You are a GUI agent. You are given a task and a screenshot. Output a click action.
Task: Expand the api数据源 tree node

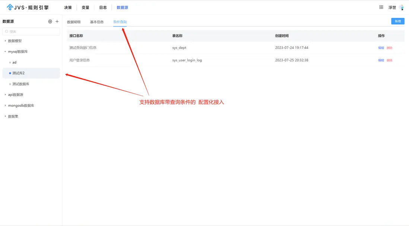click(x=5, y=95)
